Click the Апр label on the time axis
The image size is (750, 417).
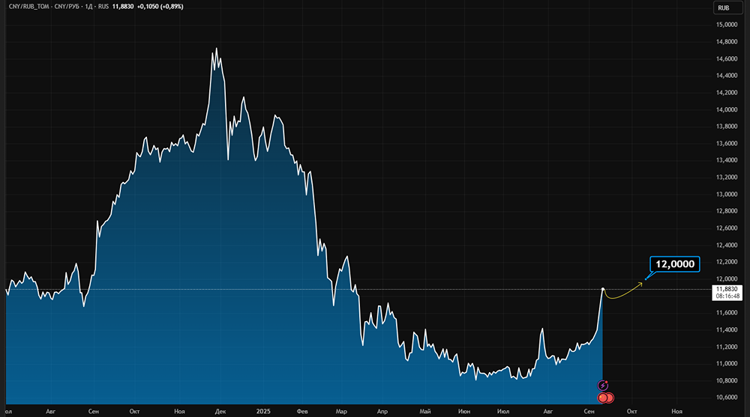click(382, 411)
